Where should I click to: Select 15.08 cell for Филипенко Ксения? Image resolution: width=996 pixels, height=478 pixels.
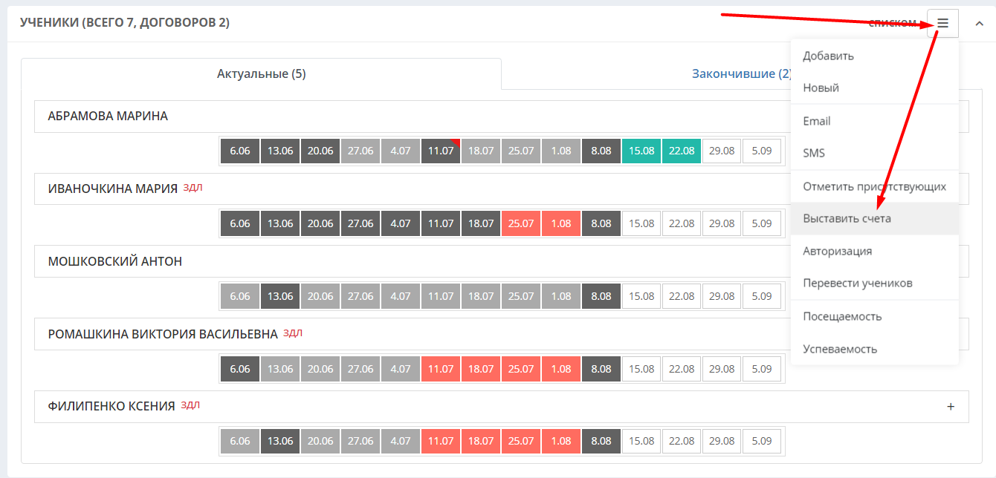(641, 441)
